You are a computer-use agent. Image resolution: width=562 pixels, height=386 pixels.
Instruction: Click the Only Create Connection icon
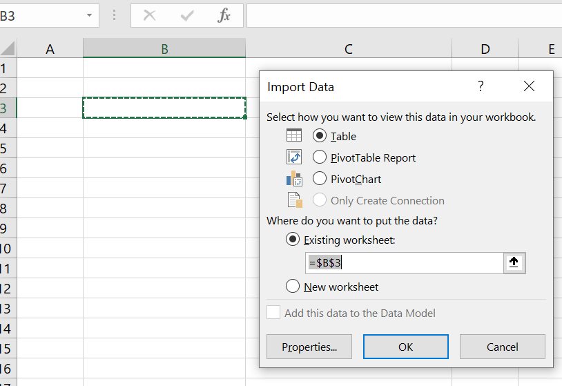coord(295,200)
